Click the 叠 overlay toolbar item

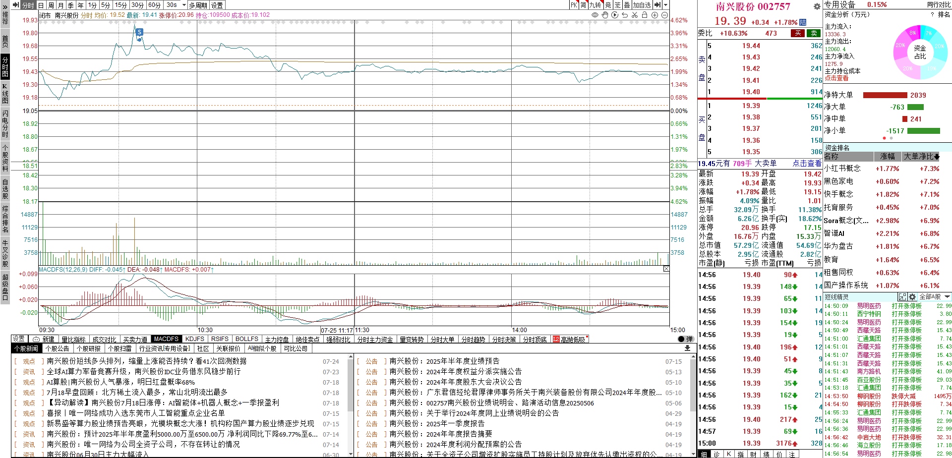pyautogui.click(x=627, y=5)
